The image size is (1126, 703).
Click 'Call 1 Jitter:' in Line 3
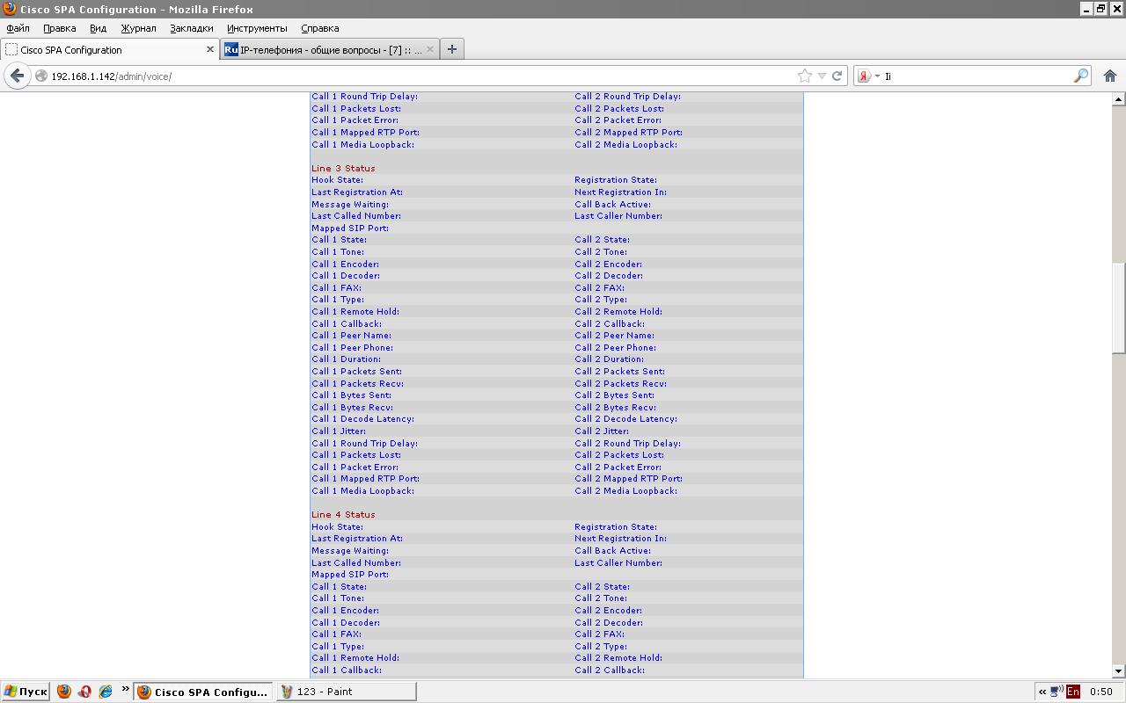(x=339, y=431)
